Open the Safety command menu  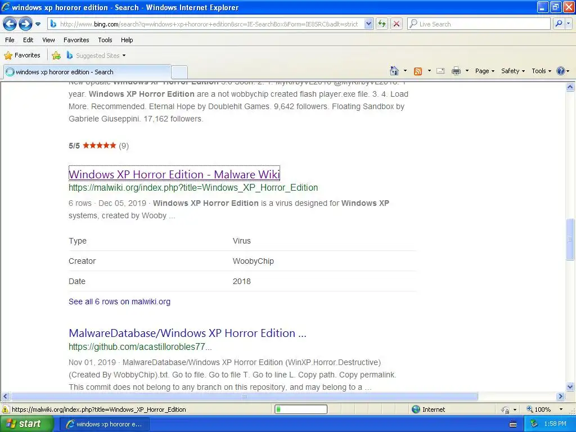click(513, 71)
